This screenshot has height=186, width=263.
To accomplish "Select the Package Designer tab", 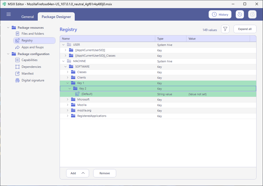I will (x=56, y=17).
